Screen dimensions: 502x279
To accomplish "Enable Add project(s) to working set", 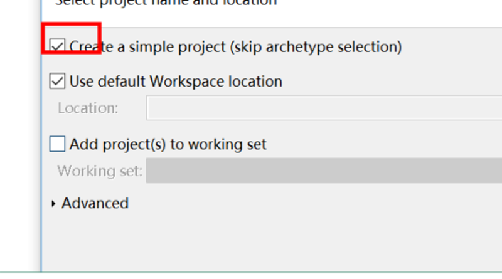I will click(x=57, y=144).
